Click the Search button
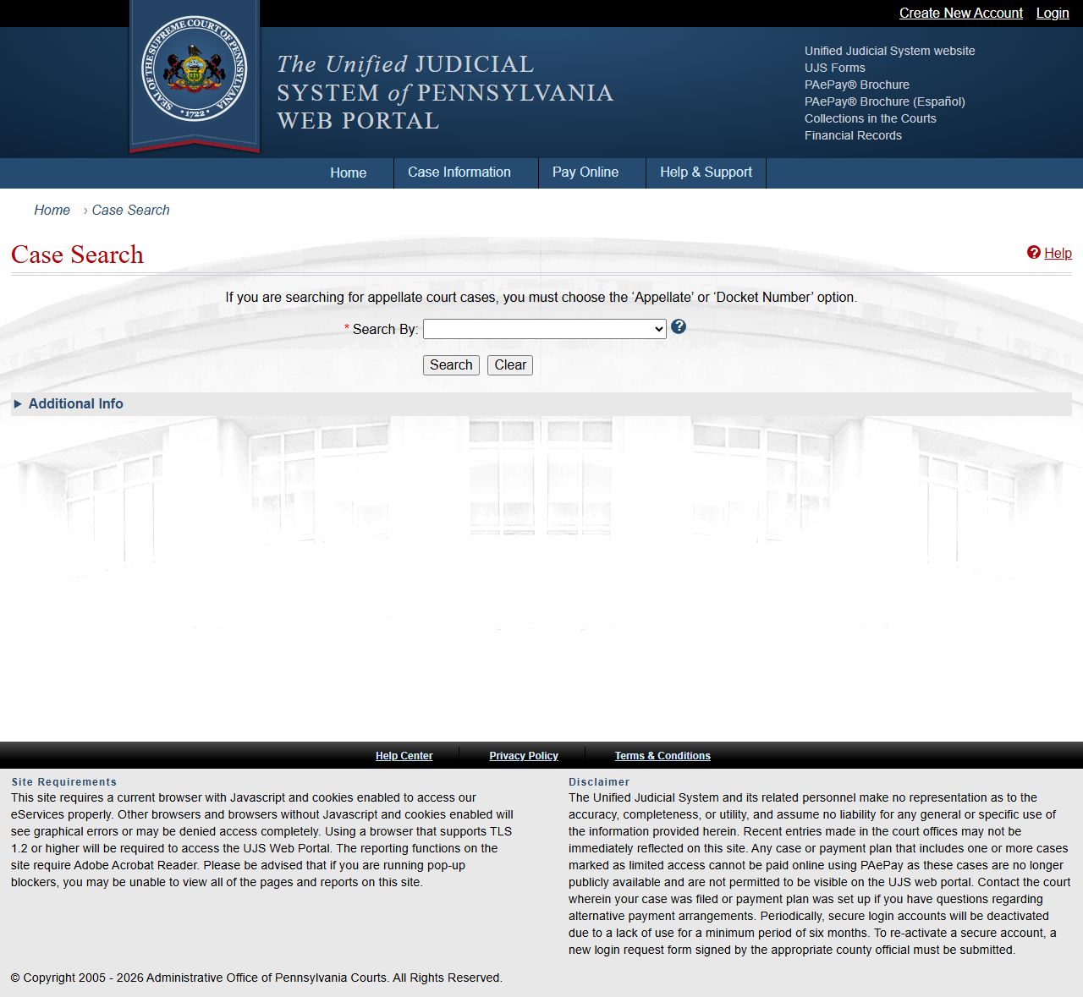The height and width of the screenshot is (997, 1083). point(451,365)
